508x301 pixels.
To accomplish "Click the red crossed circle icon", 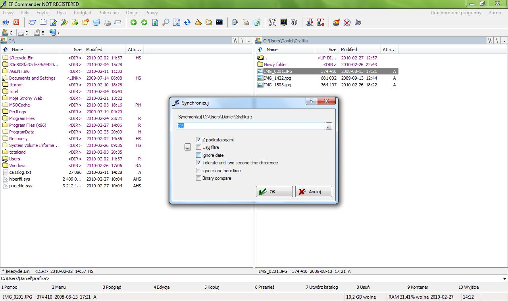I will 347,23.
